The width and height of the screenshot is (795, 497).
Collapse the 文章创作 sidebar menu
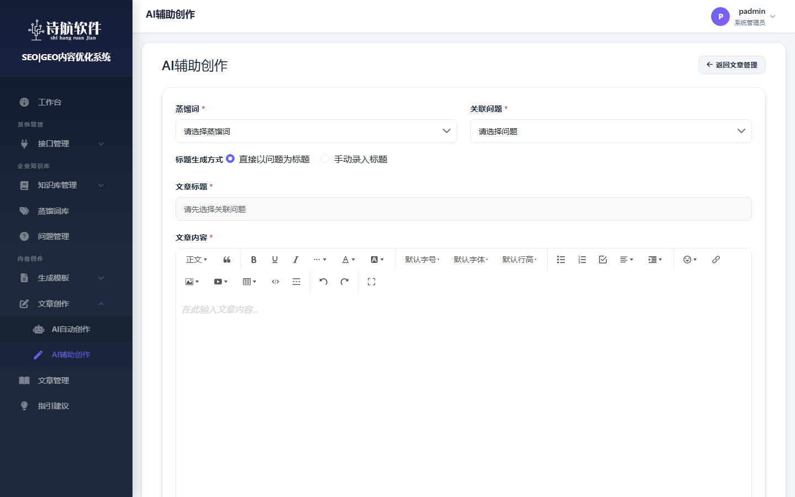[x=66, y=304]
